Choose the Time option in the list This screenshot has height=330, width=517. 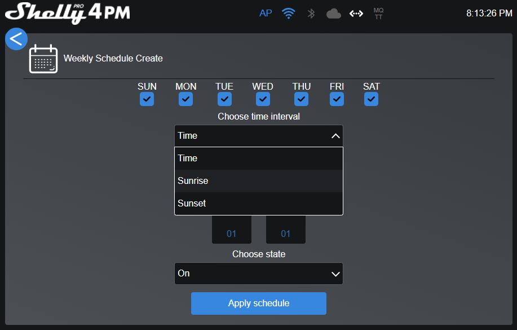[258, 159]
